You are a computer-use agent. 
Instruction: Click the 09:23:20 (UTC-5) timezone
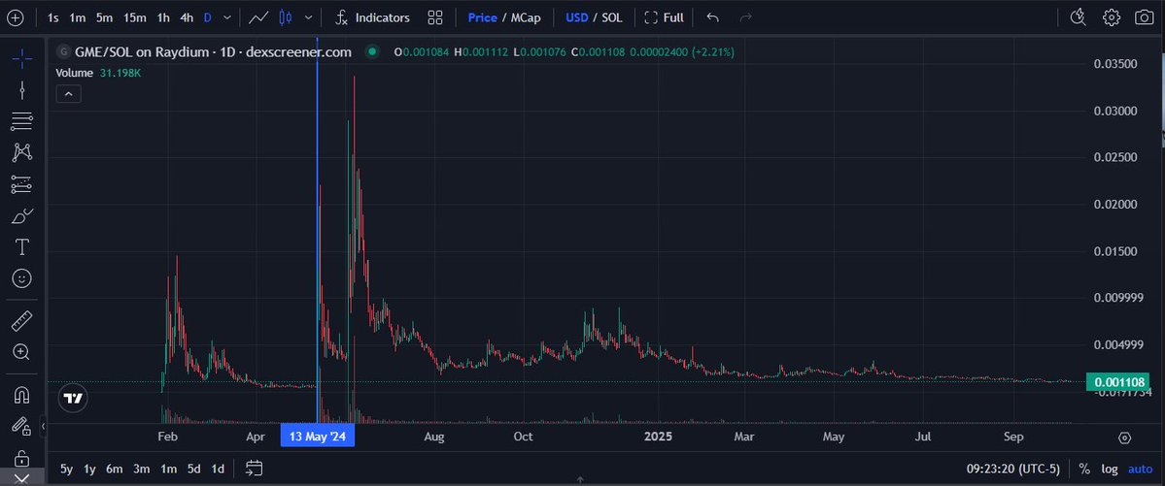pos(1012,469)
